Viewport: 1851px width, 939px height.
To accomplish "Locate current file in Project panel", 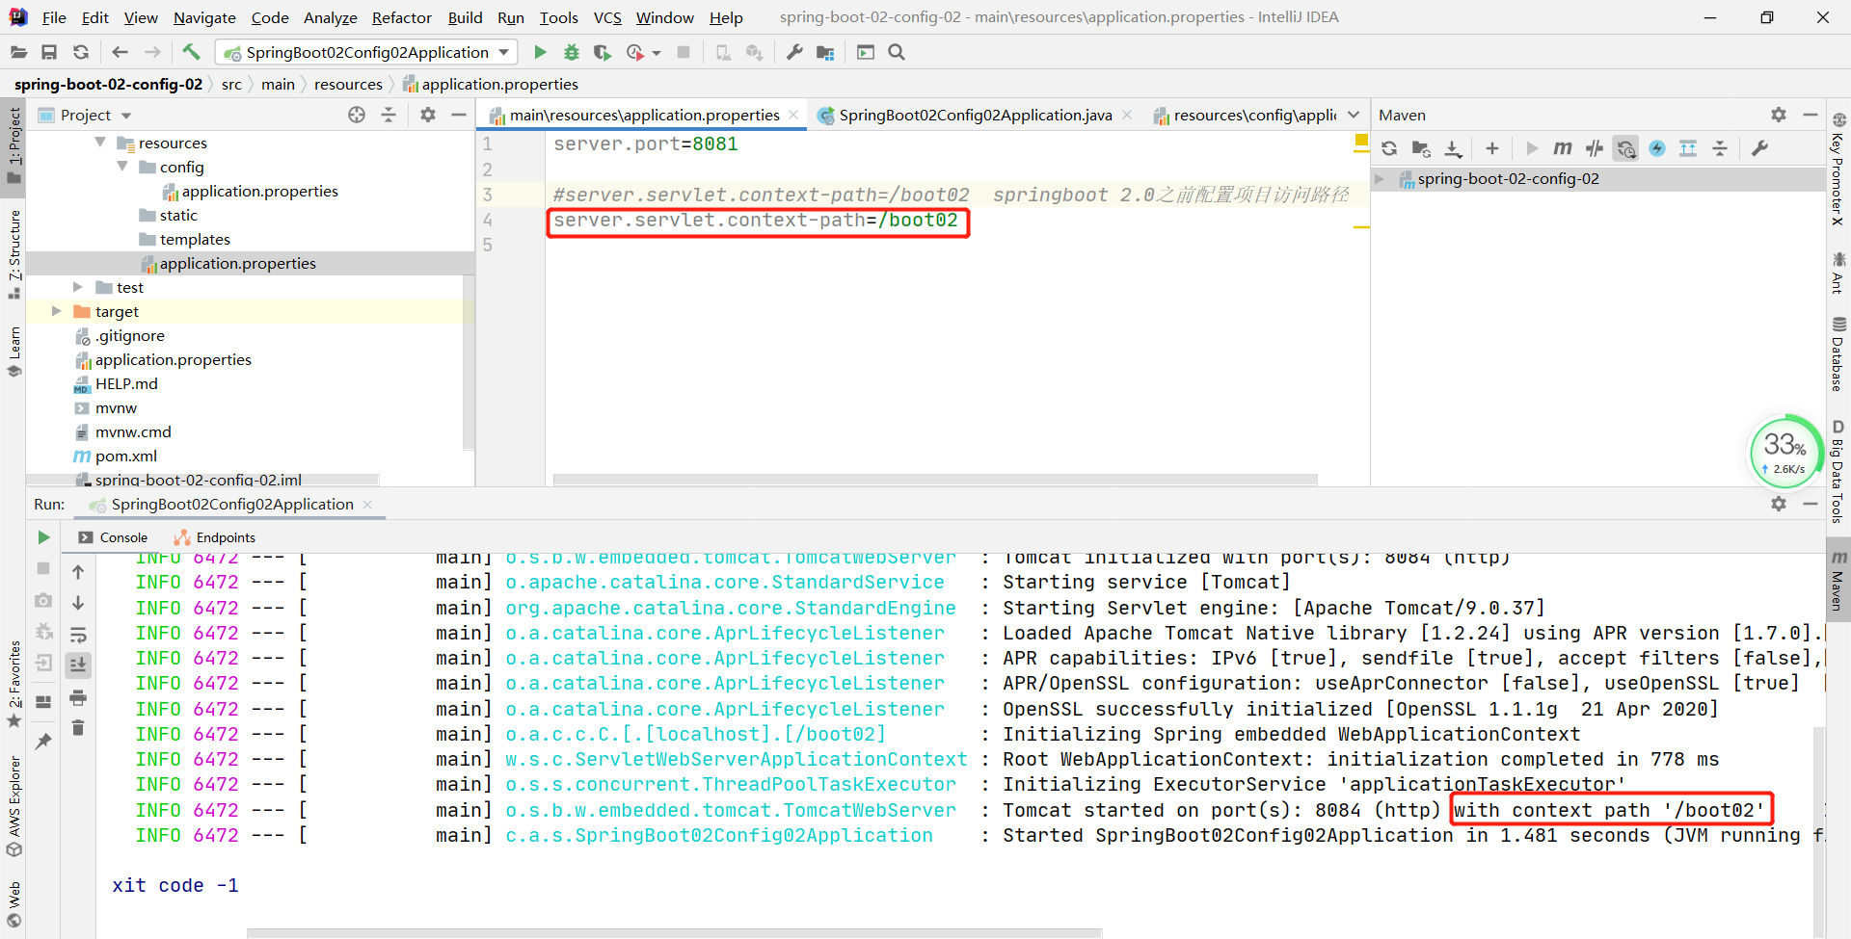I will (x=357, y=115).
